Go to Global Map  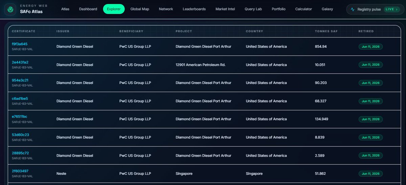140,9
